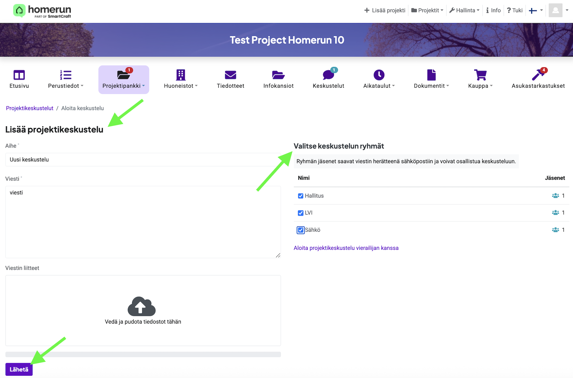
Task: Toggle the LVI group checkbox
Action: [301, 213]
